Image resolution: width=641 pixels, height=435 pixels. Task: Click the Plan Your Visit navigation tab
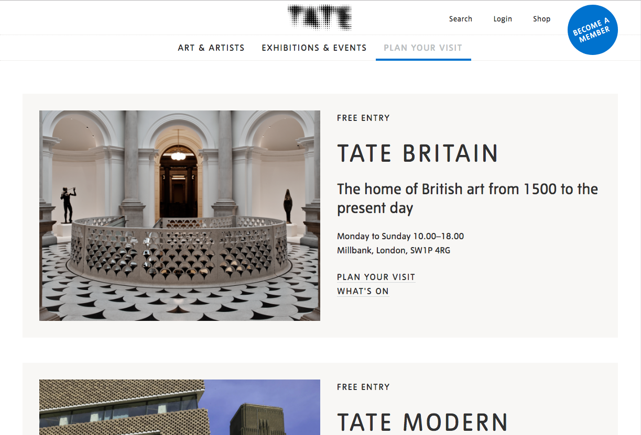423,48
